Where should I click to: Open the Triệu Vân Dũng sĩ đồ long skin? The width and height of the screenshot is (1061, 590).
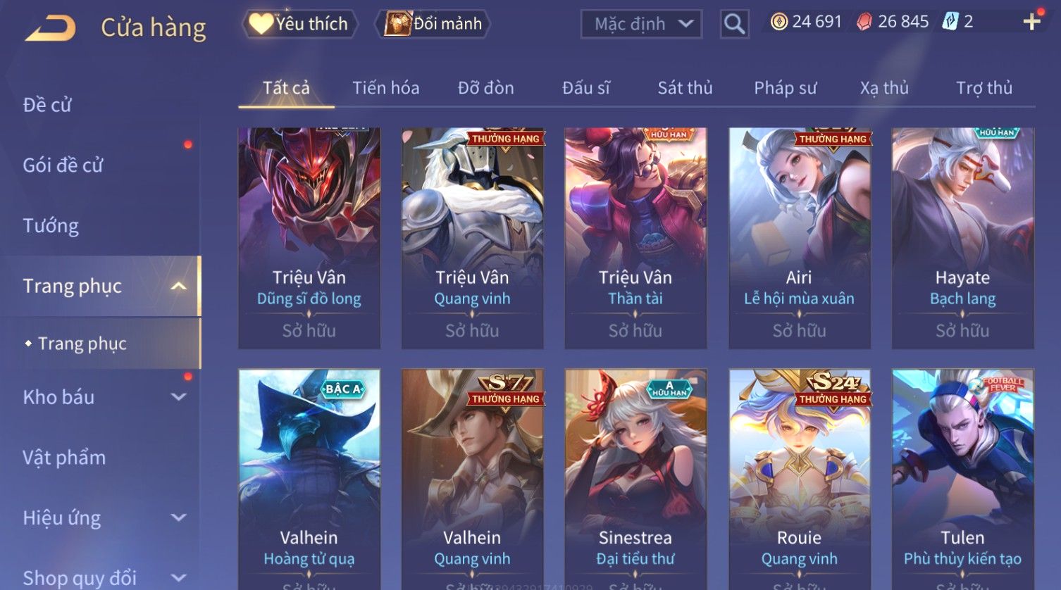click(x=309, y=238)
